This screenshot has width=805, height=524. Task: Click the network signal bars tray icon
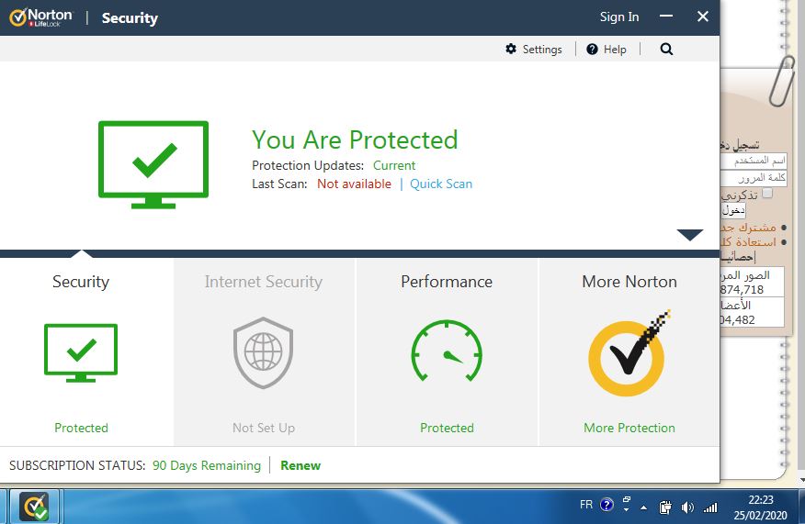coord(710,507)
